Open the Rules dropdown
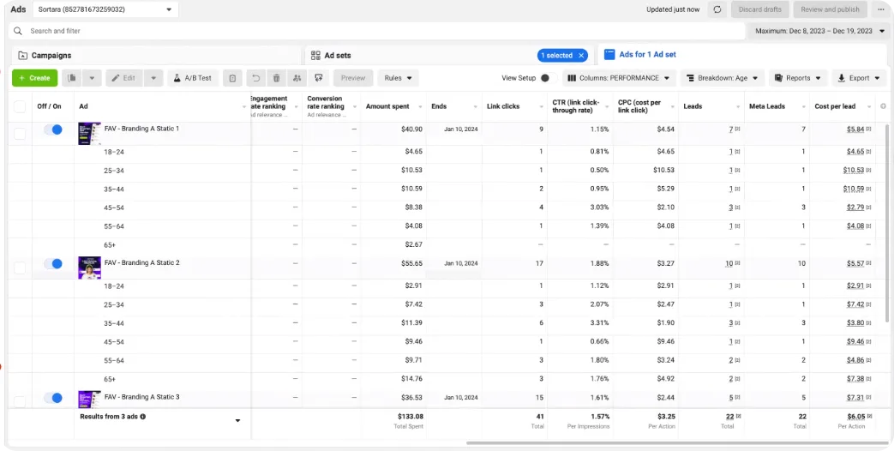The image size is (894, 451). pos(398,78)
